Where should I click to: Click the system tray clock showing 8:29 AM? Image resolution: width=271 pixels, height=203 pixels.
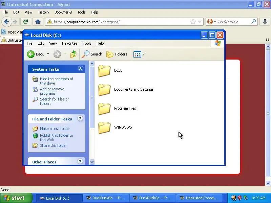(x=258, y=198)
